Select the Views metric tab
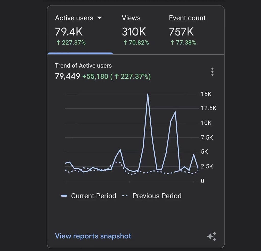This screenshot has width=261, height=251. (131, 18)
